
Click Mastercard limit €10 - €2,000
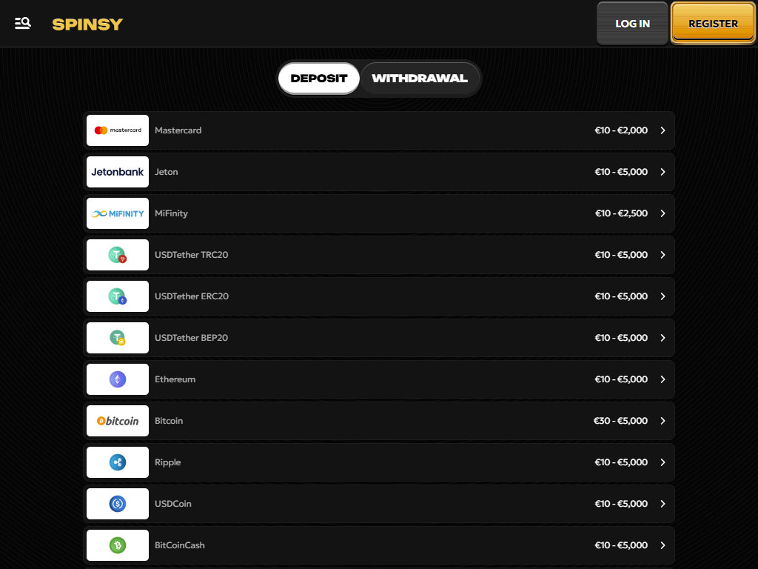621,130
